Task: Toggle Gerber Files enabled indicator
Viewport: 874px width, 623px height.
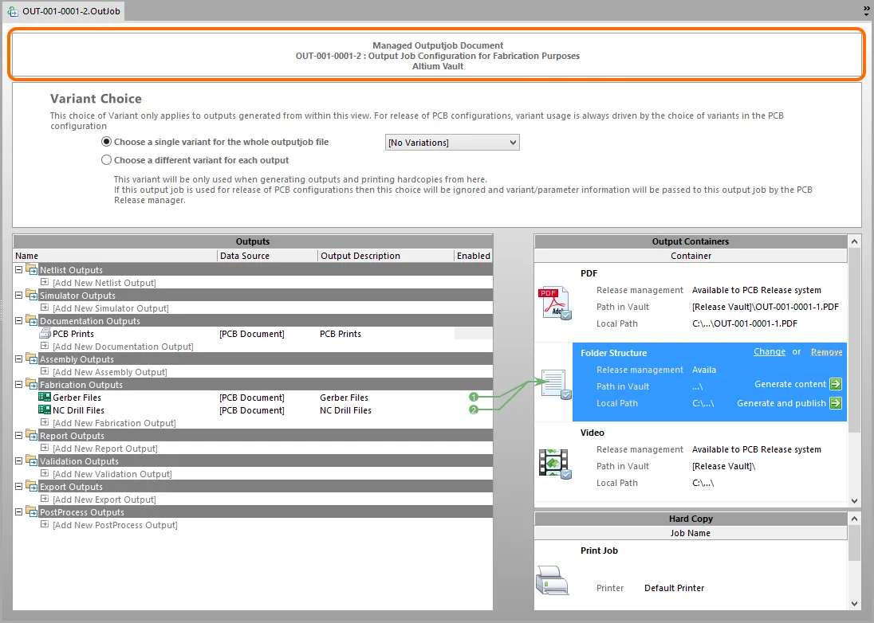Action: click(x=474, y=397)
